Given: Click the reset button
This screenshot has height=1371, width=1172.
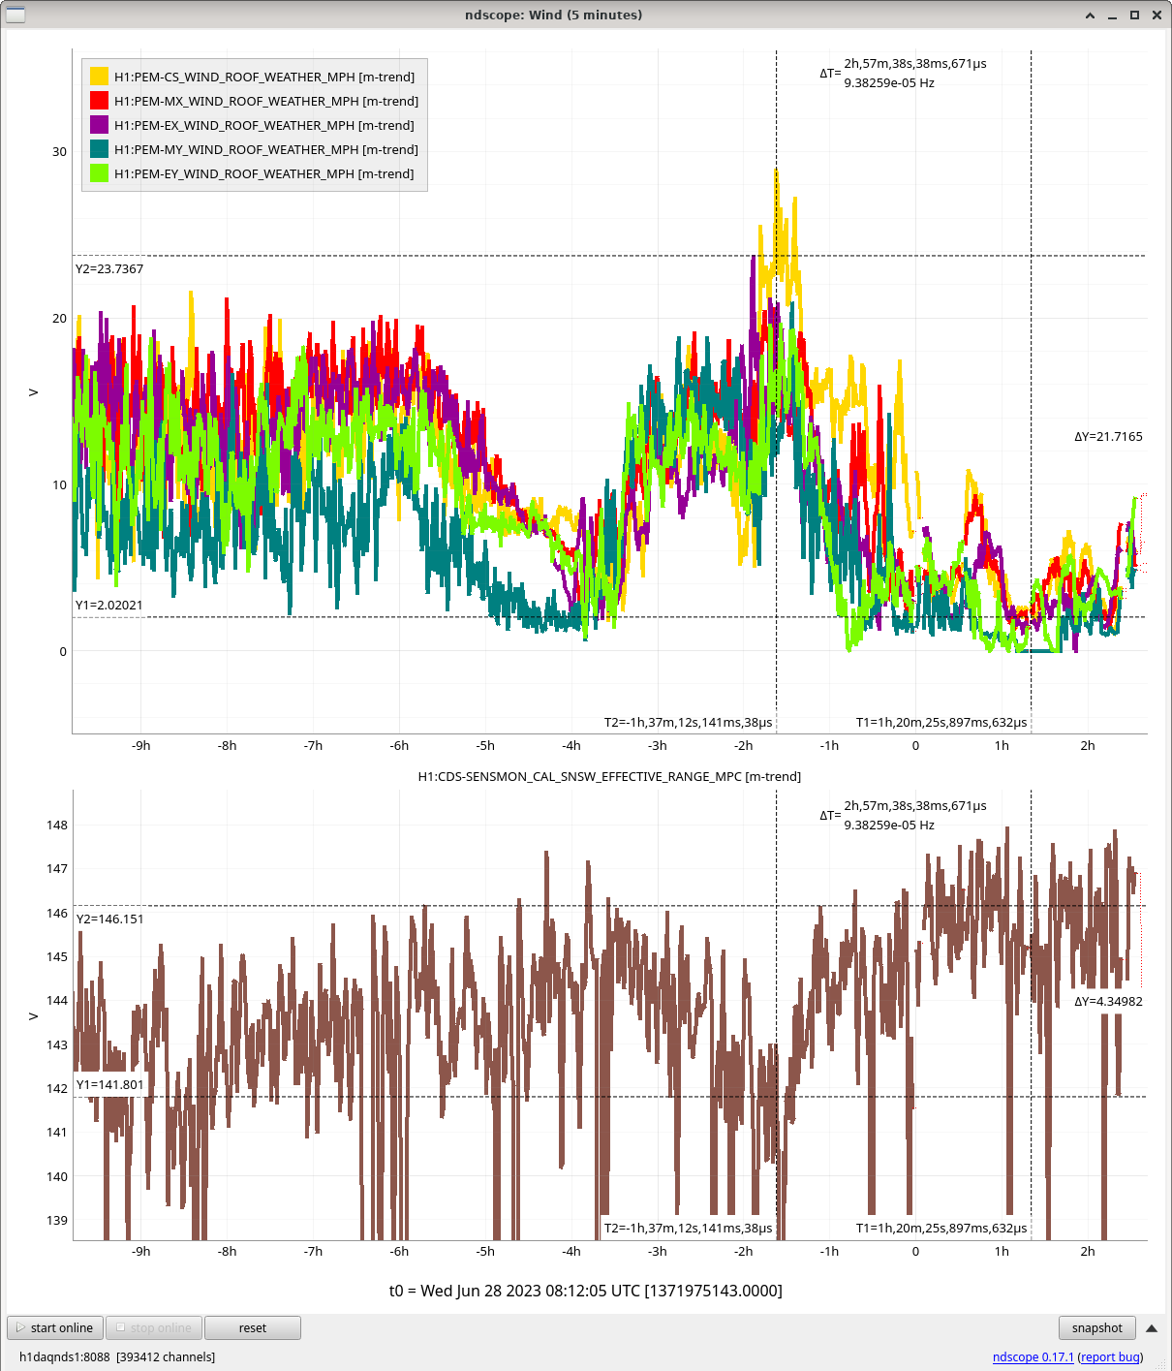Looking at the screenshot, I should tap(253, 1328).
